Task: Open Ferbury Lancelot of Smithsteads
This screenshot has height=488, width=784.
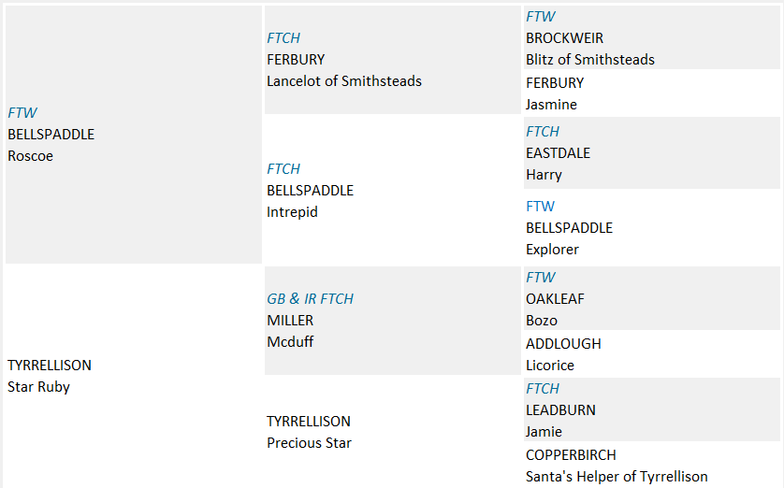Action: (x=343, y=70)
